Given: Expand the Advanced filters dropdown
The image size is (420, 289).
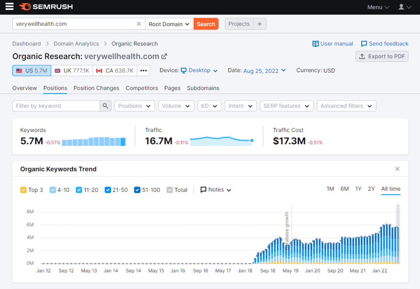Looking at the screenshot, I should click(x=346, y=106).
